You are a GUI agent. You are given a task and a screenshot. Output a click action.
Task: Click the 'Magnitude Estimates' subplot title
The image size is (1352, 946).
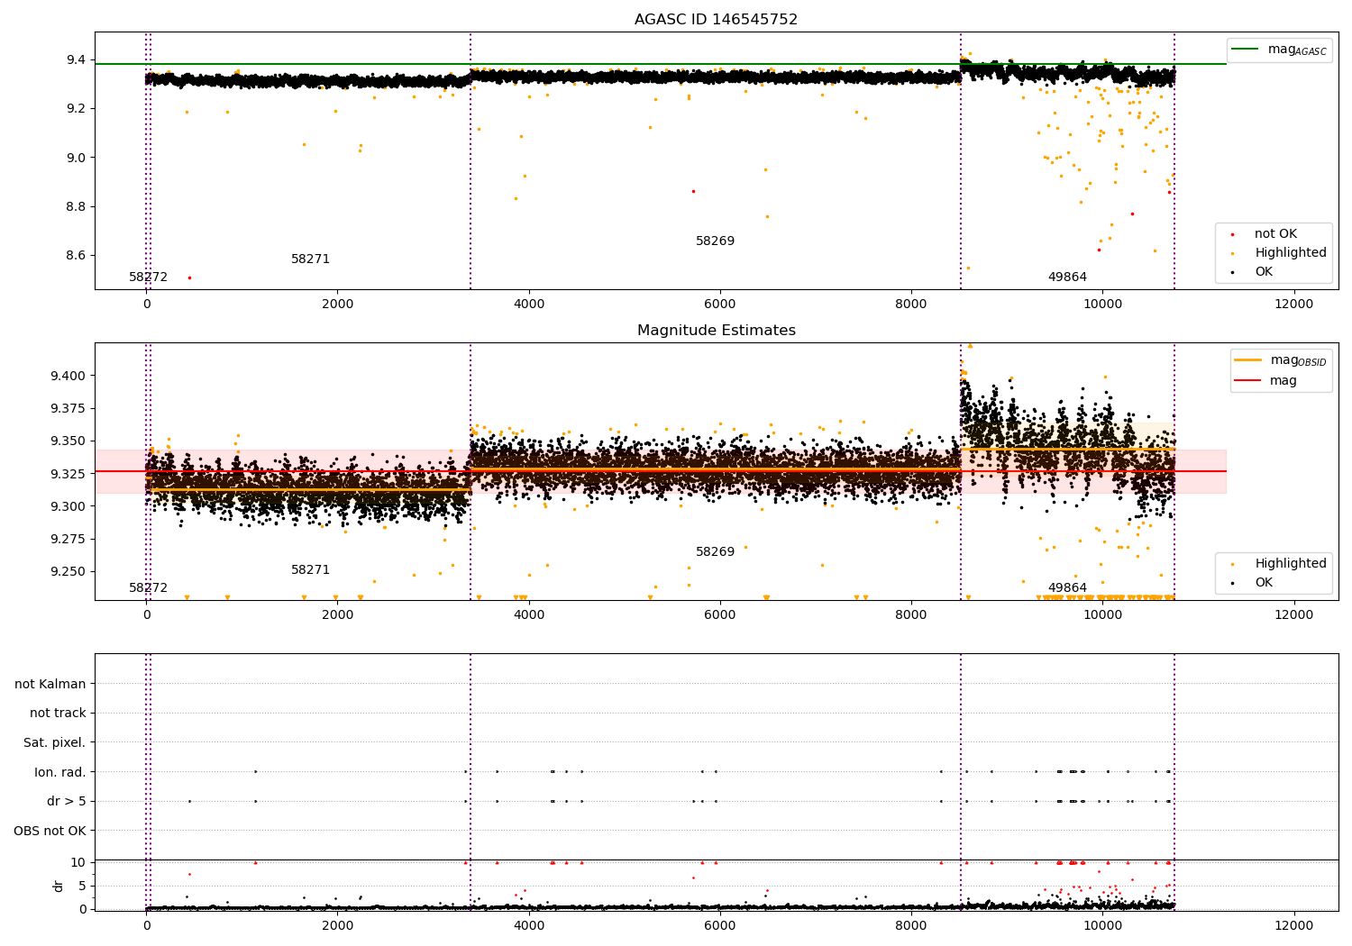point(716,331)
